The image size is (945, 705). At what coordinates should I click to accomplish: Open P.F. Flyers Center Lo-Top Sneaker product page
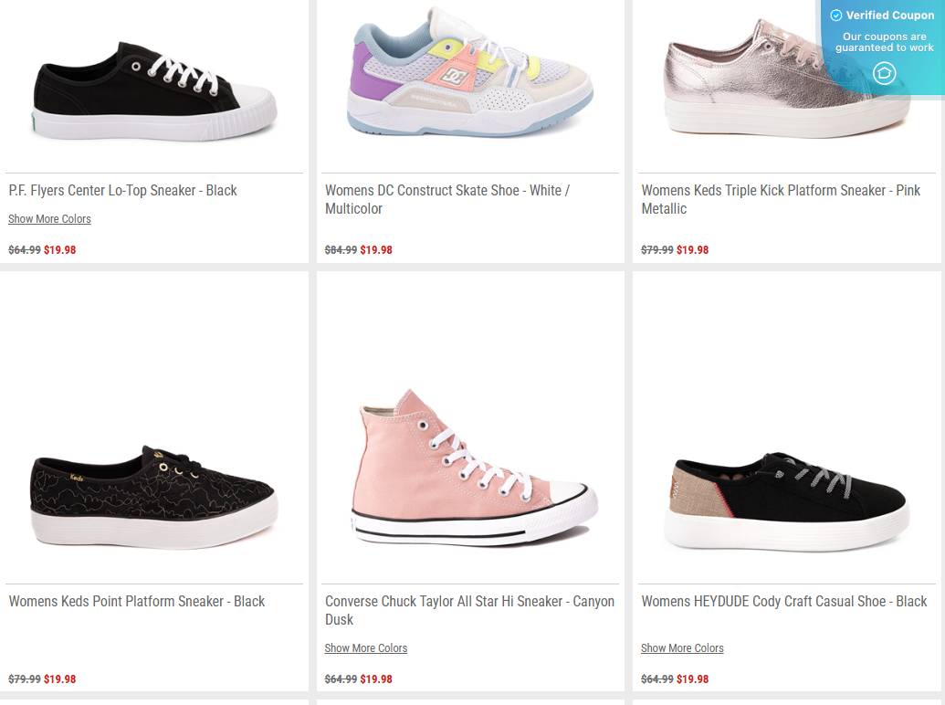pyautogui.click(x=122, y=190)
